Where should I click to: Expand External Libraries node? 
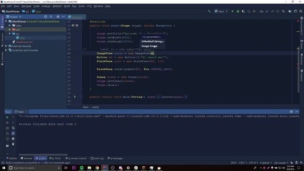click(6, 46)
